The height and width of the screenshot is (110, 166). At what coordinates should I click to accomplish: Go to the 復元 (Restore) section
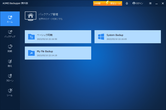tap(10, 63)
